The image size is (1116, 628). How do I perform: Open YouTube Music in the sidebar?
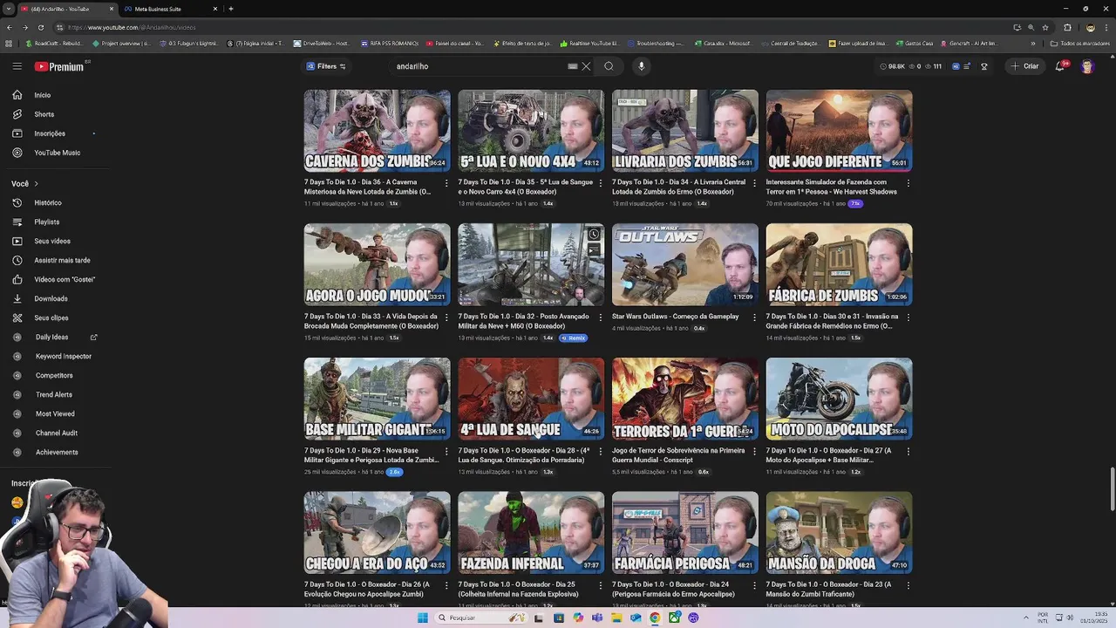tap(57, 153)
